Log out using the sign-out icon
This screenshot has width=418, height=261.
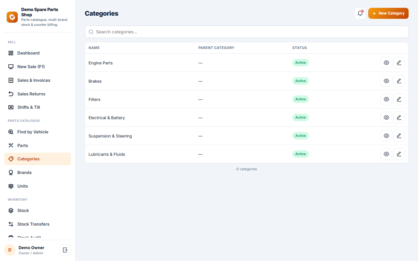[x=65, y=250]
